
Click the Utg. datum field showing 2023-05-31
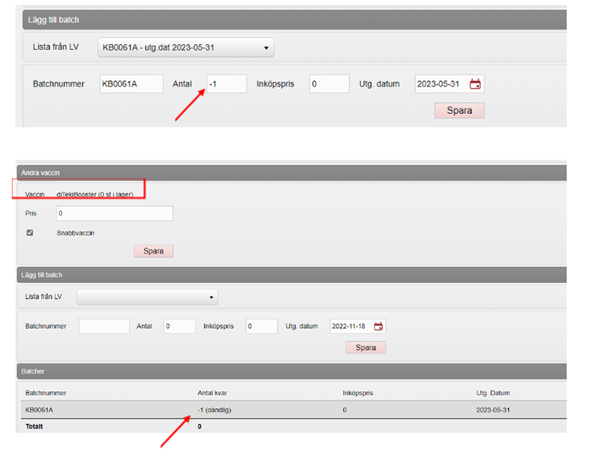440,84
